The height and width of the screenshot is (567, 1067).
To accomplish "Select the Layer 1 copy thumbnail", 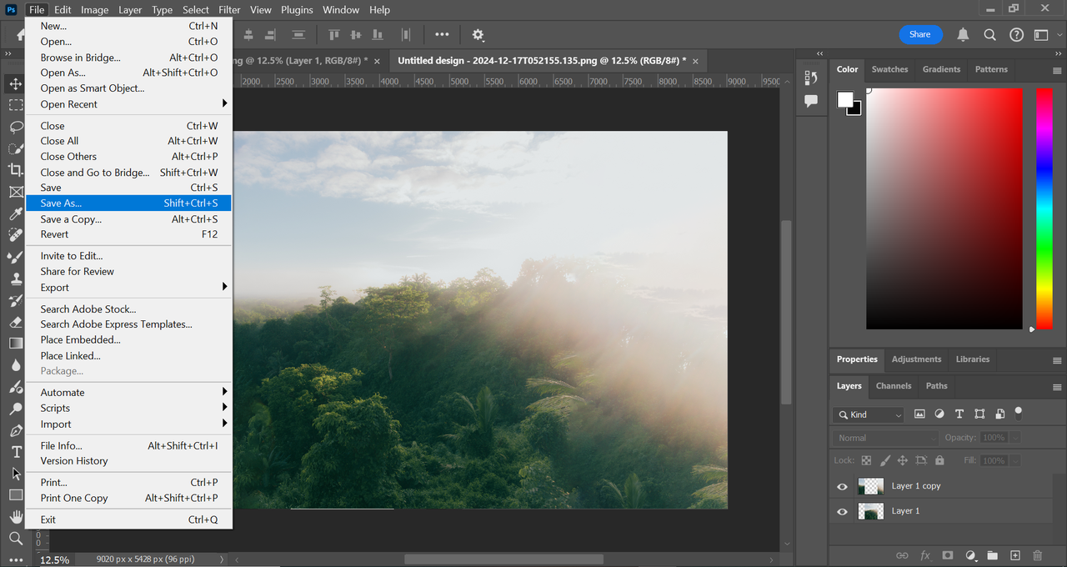I will pyautogui.click(x=870, y=486).
